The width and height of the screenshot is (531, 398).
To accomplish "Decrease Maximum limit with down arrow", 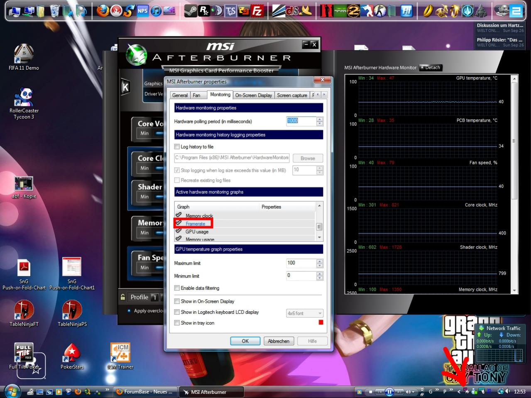I will point(319,266).
